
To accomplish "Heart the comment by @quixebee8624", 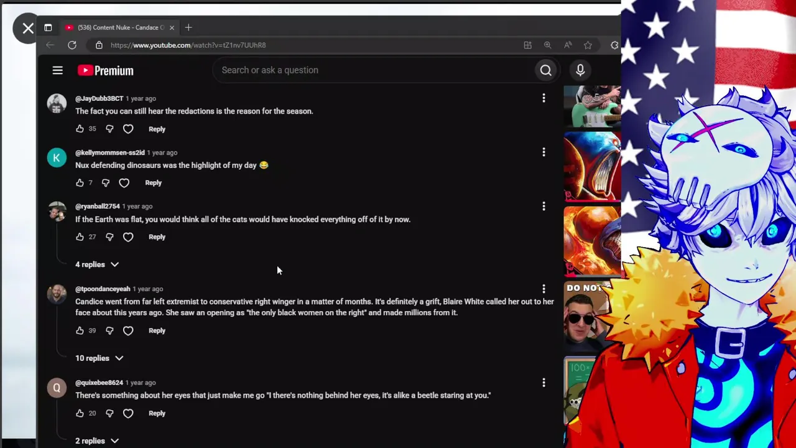I will pyautogui.click(x=128, y=413).
